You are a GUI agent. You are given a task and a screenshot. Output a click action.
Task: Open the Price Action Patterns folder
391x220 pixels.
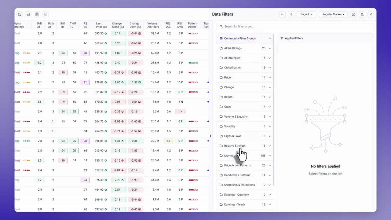[245, 165]
